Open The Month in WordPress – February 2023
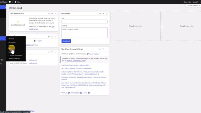 pos(75,65)
